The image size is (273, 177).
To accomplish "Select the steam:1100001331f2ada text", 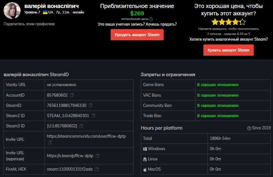I will (x=70, y=169).
